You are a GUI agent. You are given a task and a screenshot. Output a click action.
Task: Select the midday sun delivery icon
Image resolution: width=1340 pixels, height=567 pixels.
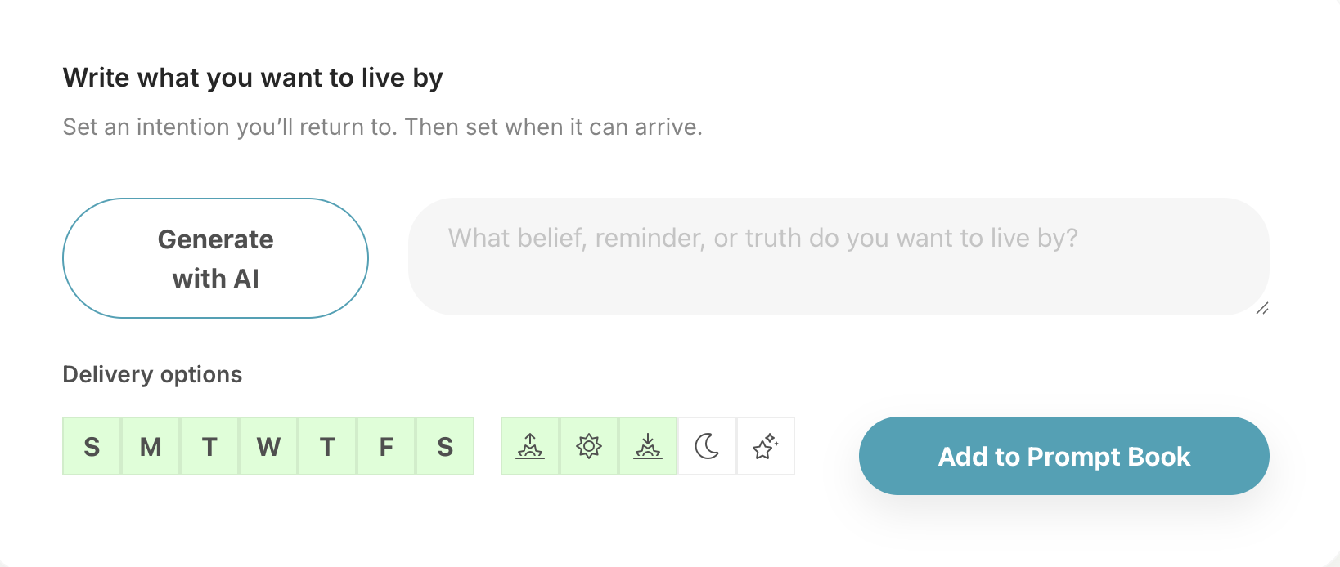(589, 446)
